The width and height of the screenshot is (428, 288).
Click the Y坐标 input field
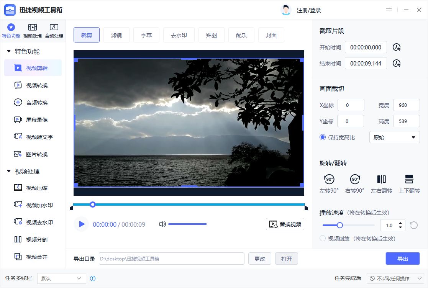351,121
